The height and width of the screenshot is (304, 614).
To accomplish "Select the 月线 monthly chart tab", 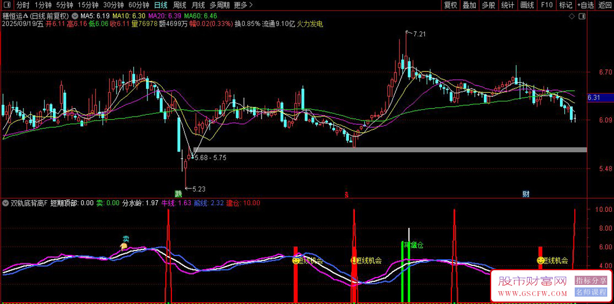I will pyautogui.click(x=198, y=5).
